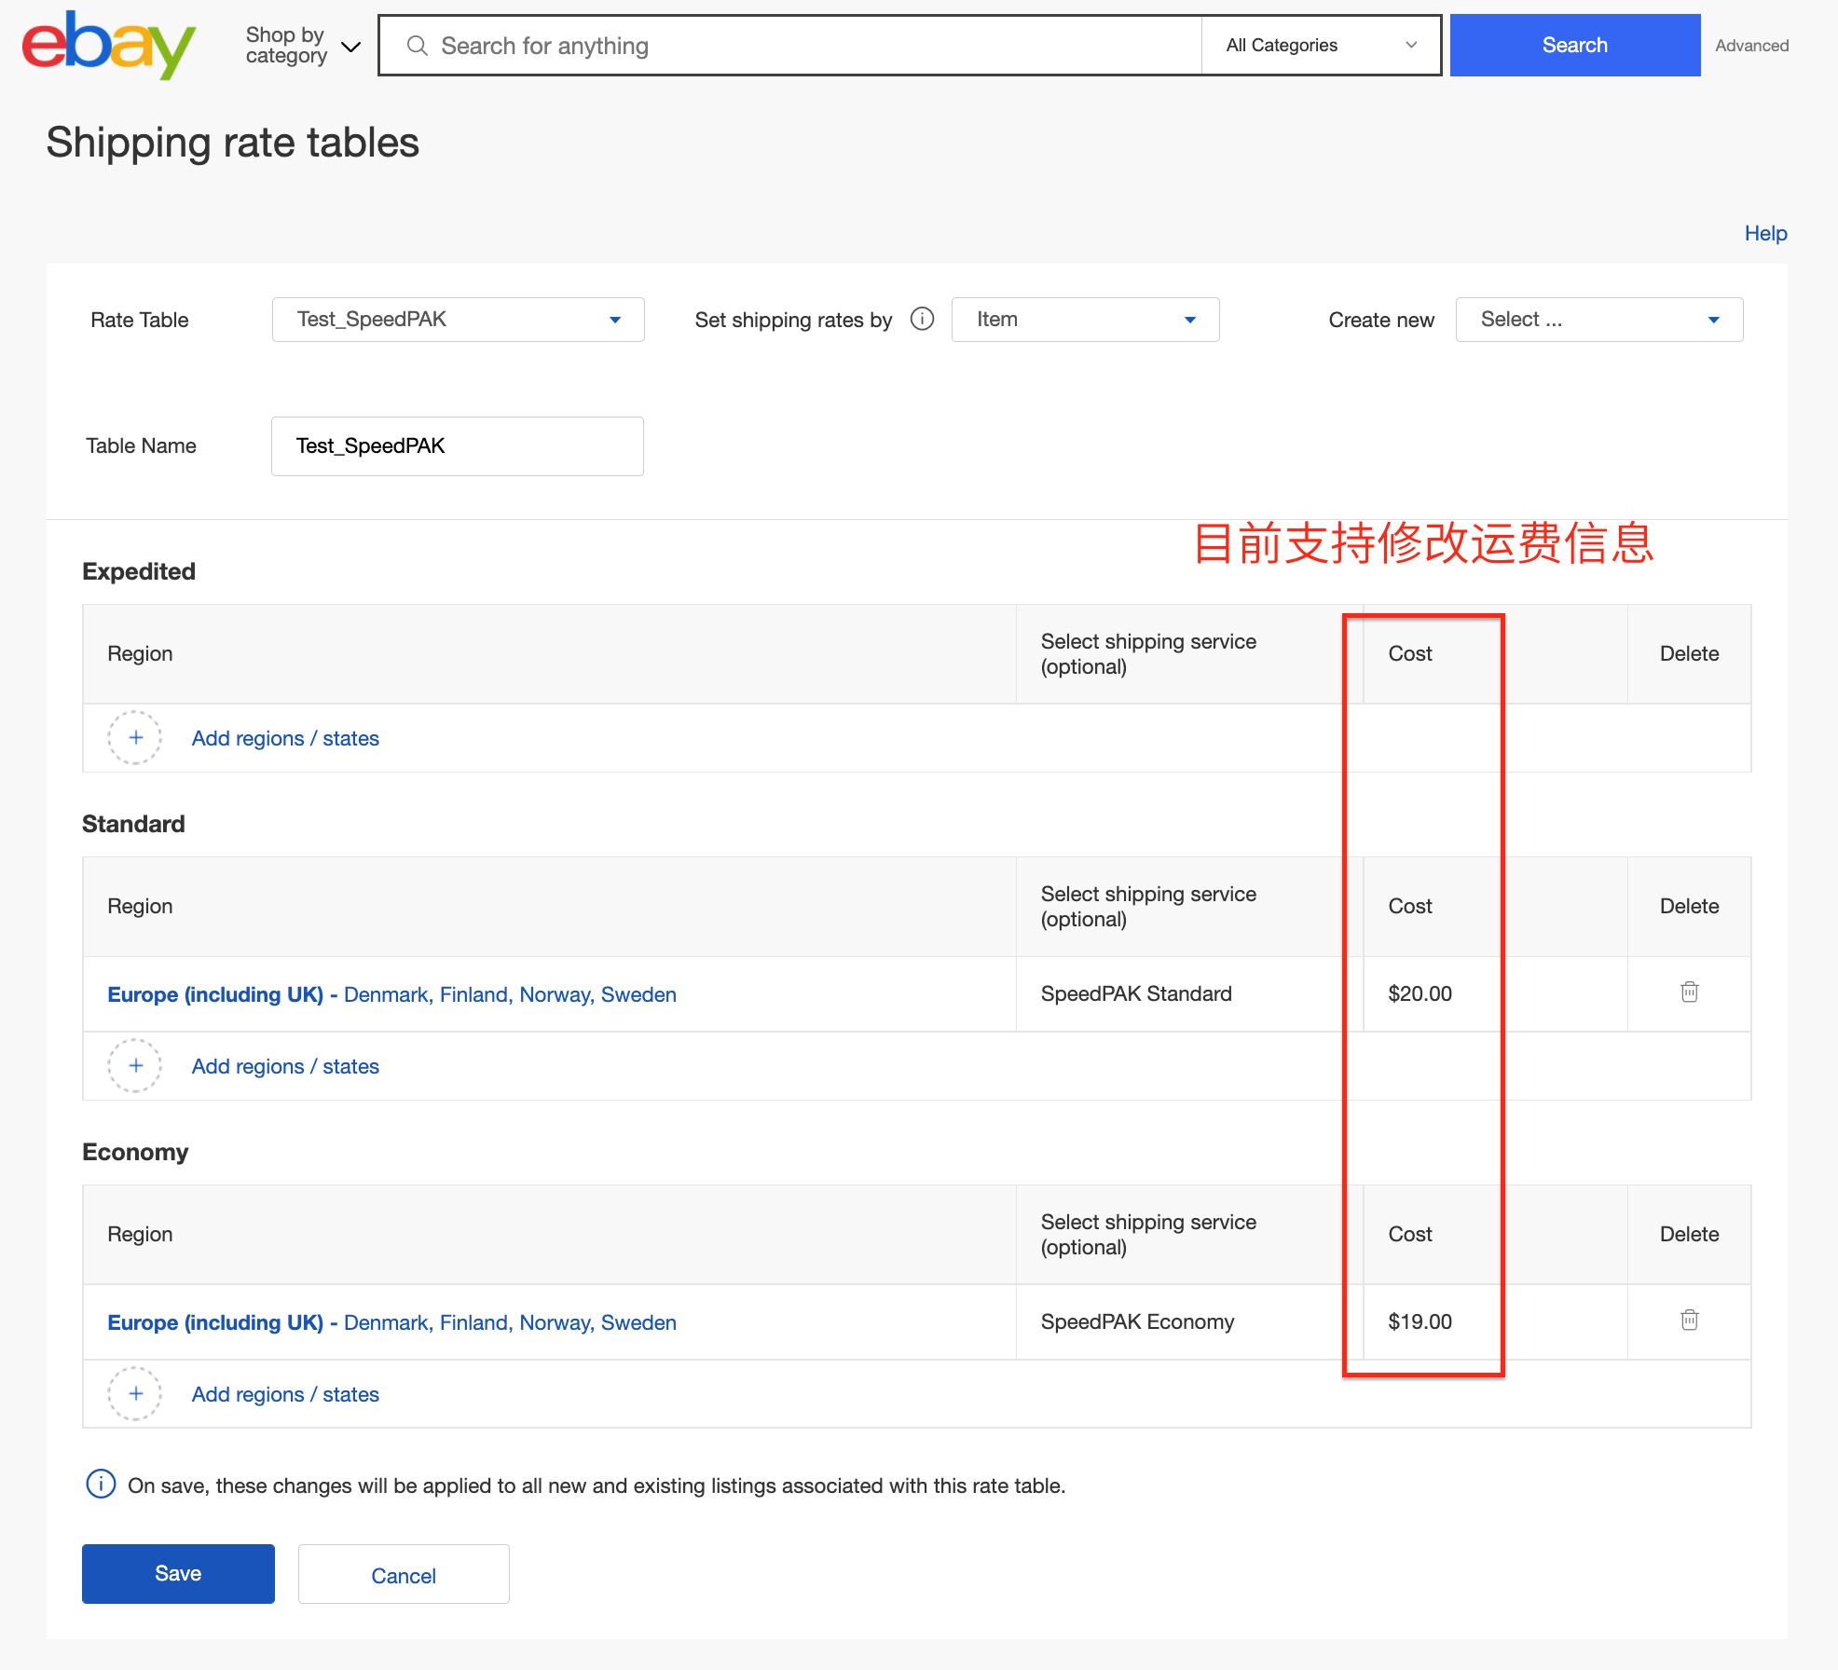The height and width of the screenshot is (1670, 1838).
Task: Click the $19.00 cost value
Action: click(1420, 1321)
